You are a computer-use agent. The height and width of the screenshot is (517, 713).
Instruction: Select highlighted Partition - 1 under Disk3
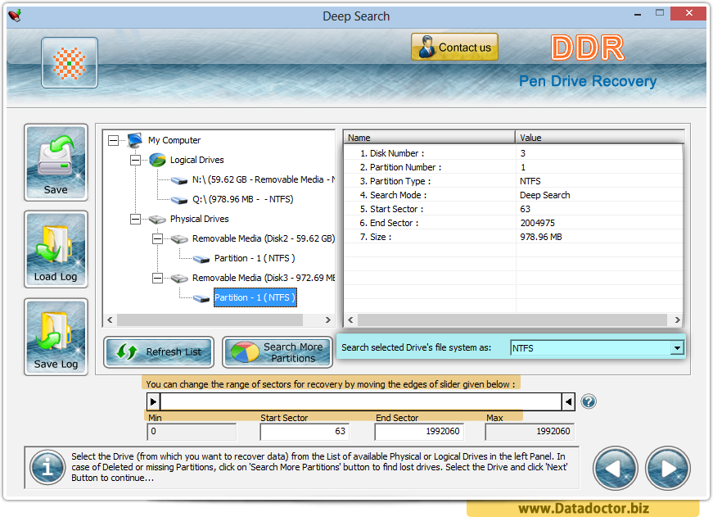255,297
